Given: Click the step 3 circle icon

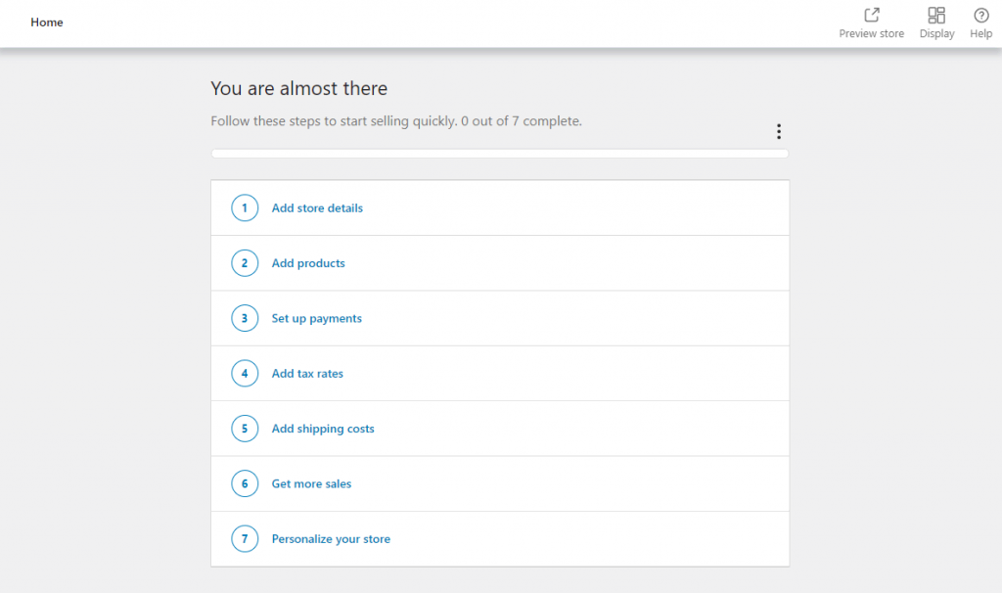Looking at the screenshot, I should [x=245, y=318].
